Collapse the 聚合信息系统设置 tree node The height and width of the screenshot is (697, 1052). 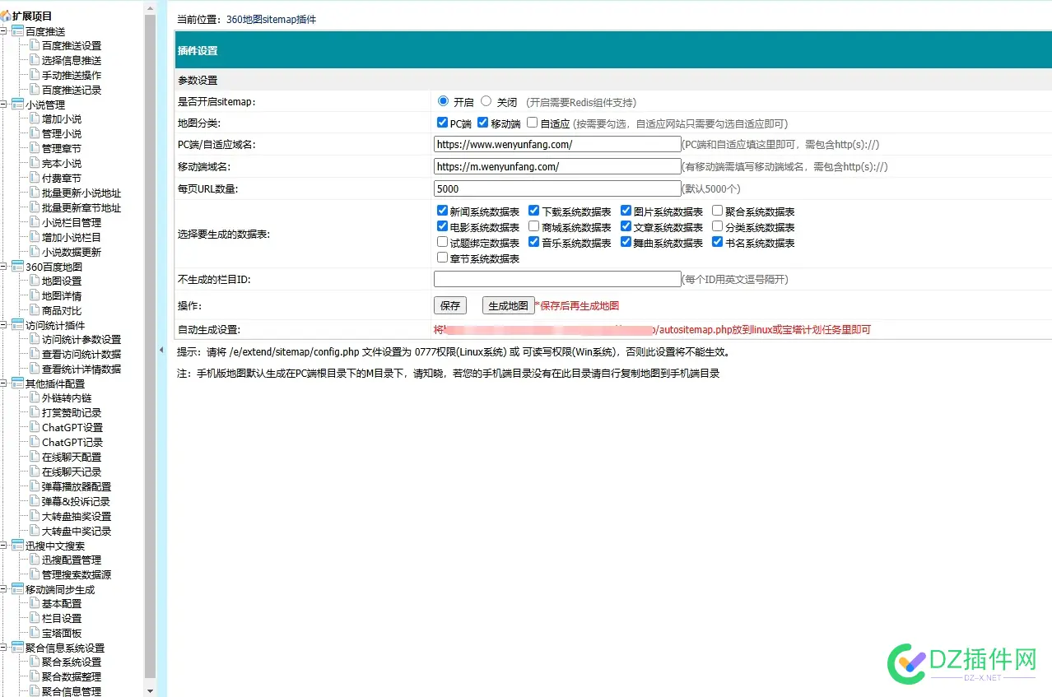(4, 648)
